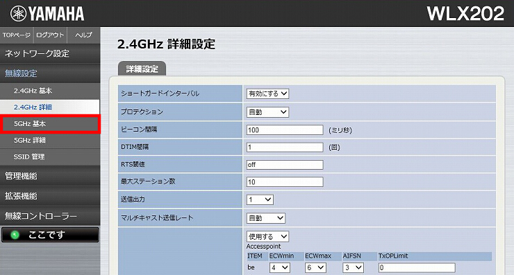Click the 最大ステーション数 input field
This screenshot has height=275, width=514.
(285, 181)
